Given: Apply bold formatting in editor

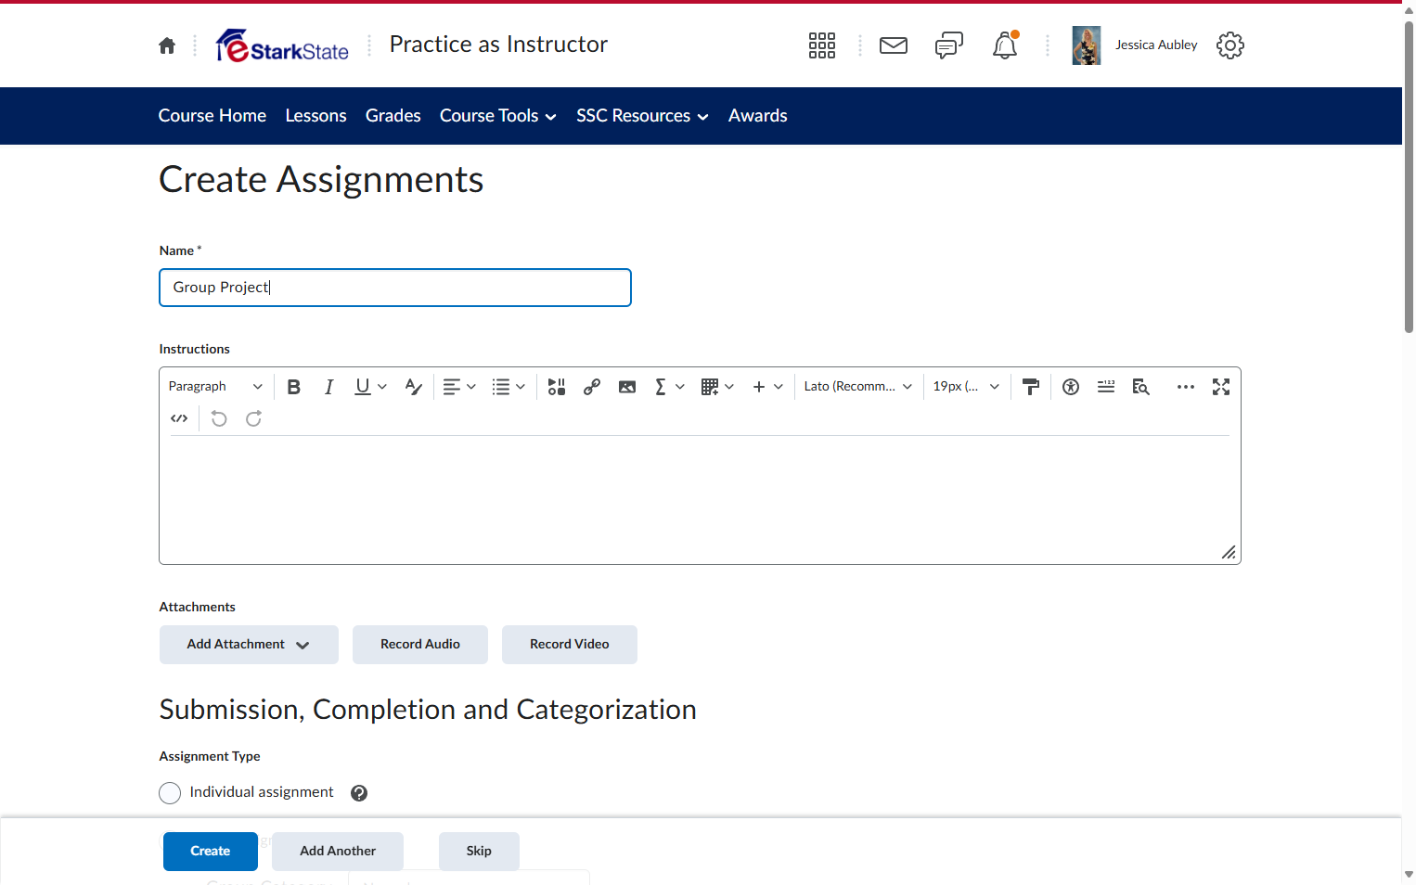Looking at the screenshot, I should click(294, 387).
